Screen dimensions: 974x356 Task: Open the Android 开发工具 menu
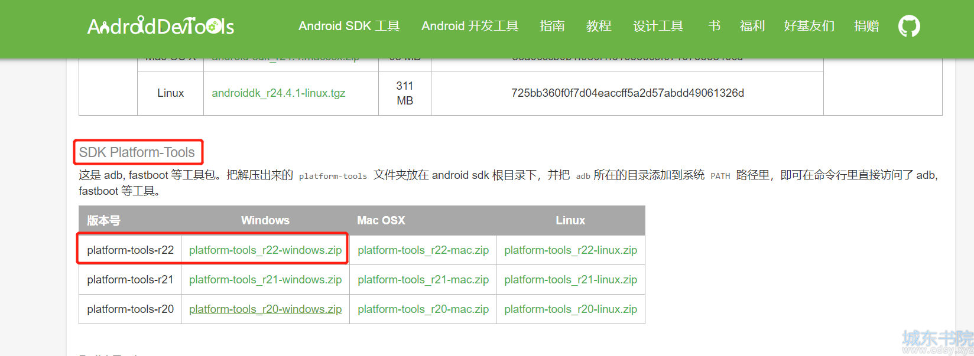(x=470, y=26)
